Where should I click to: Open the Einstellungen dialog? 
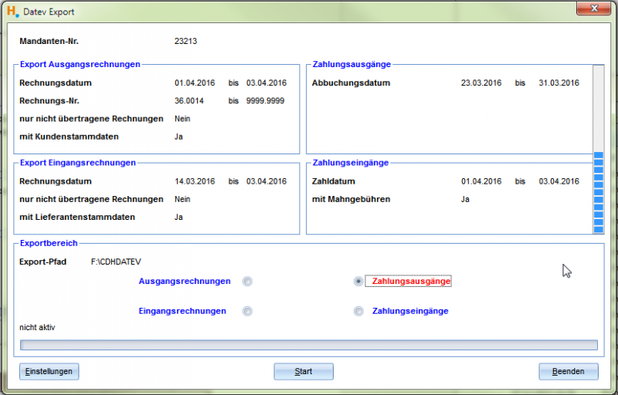click(x=49, y=372)
